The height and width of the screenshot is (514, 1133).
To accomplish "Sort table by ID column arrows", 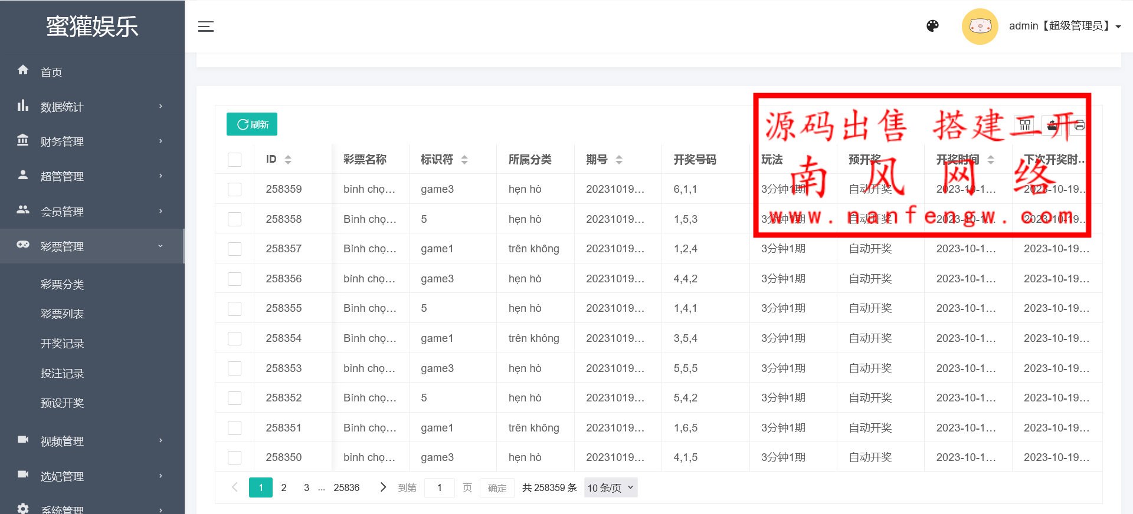I will (x=288, y=160).
